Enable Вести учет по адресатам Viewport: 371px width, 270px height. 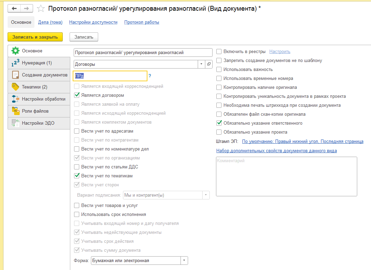tap(77, 131)
